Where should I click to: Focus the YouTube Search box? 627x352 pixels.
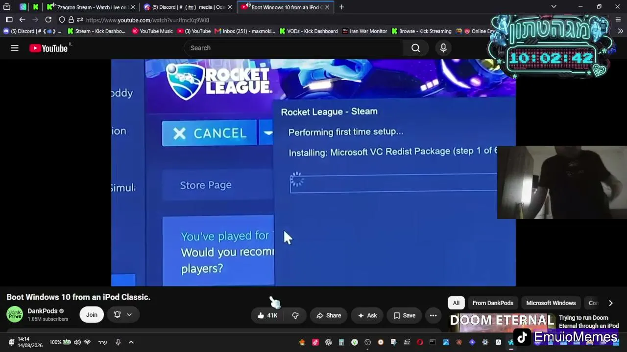coord(293,48)
